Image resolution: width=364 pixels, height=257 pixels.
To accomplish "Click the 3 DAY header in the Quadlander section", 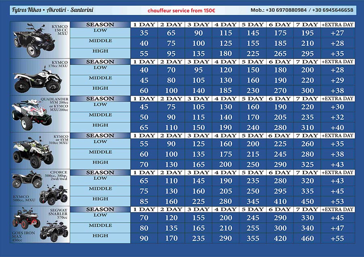I will coord(199,98).
